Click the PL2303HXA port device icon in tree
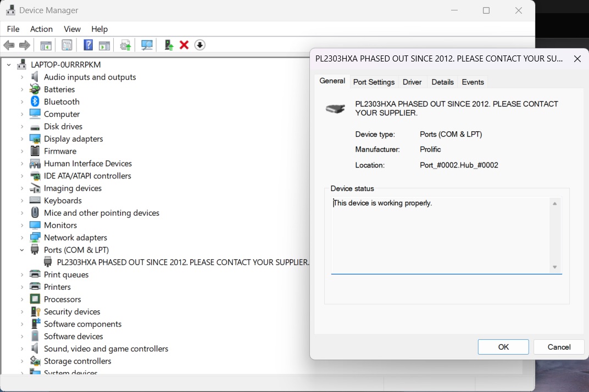The image size is (589, 392). [48, 262]
